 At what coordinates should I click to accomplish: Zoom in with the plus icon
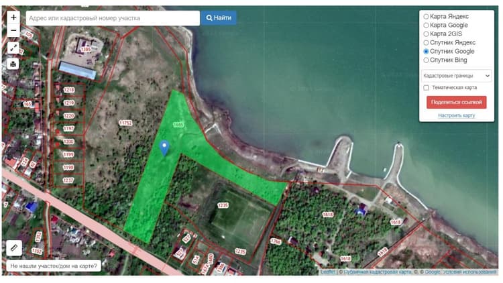point(13,17)
